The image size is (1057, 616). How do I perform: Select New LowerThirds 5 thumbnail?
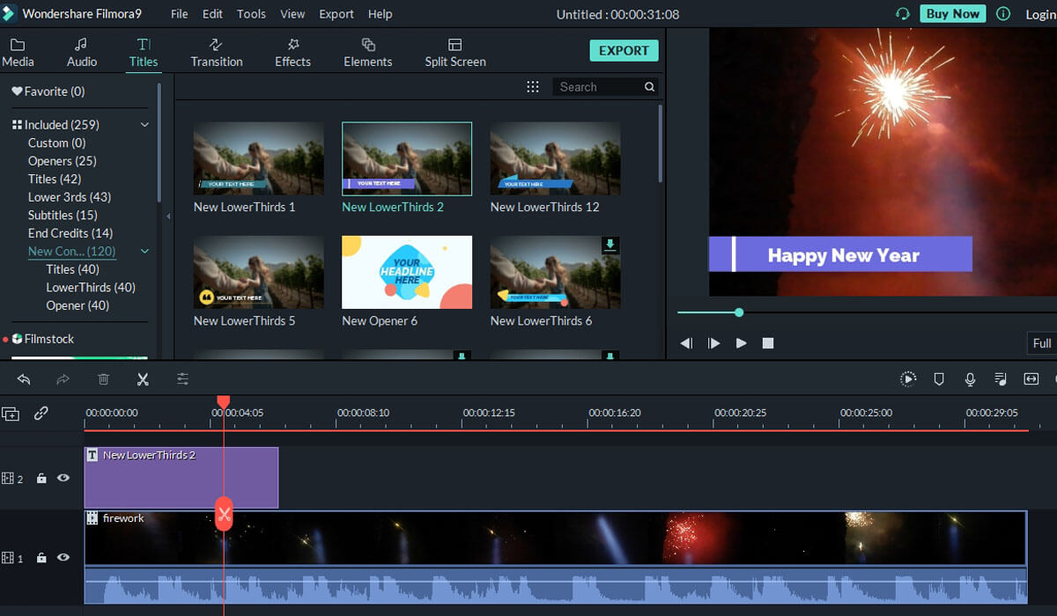[258, 272]
